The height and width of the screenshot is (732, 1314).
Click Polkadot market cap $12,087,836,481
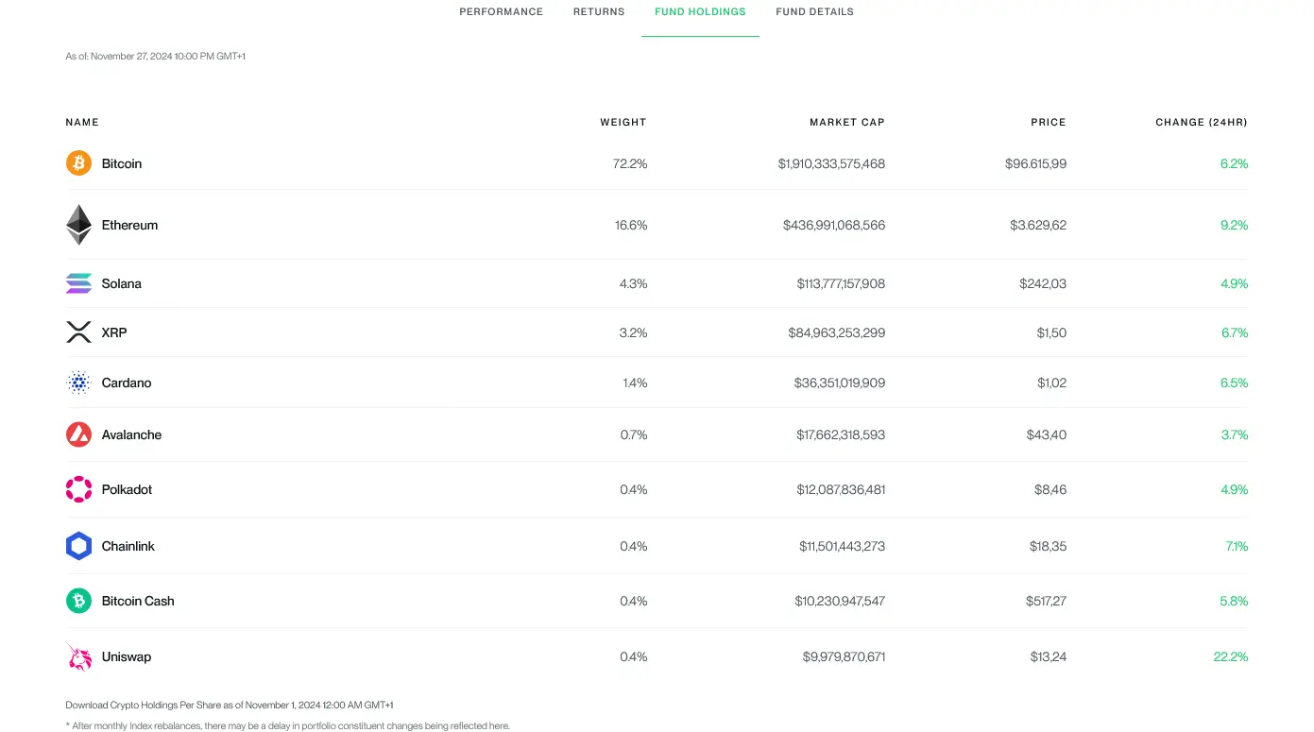coord(841,489)
